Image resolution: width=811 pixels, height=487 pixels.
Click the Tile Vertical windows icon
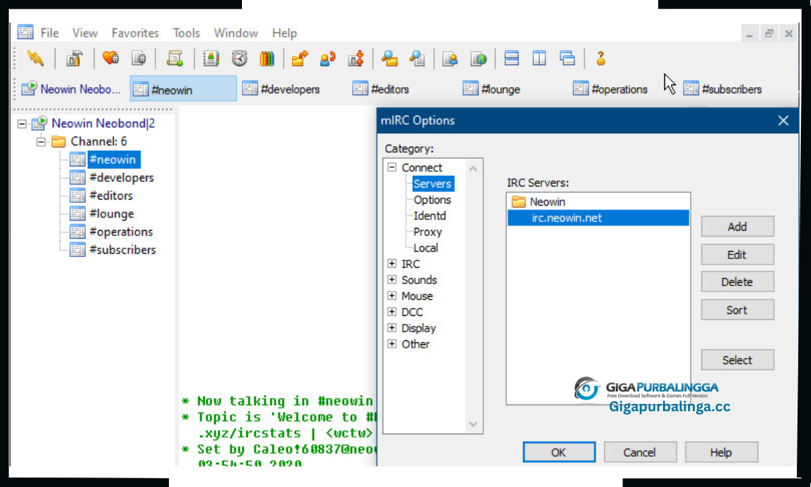tap(539, 59)
